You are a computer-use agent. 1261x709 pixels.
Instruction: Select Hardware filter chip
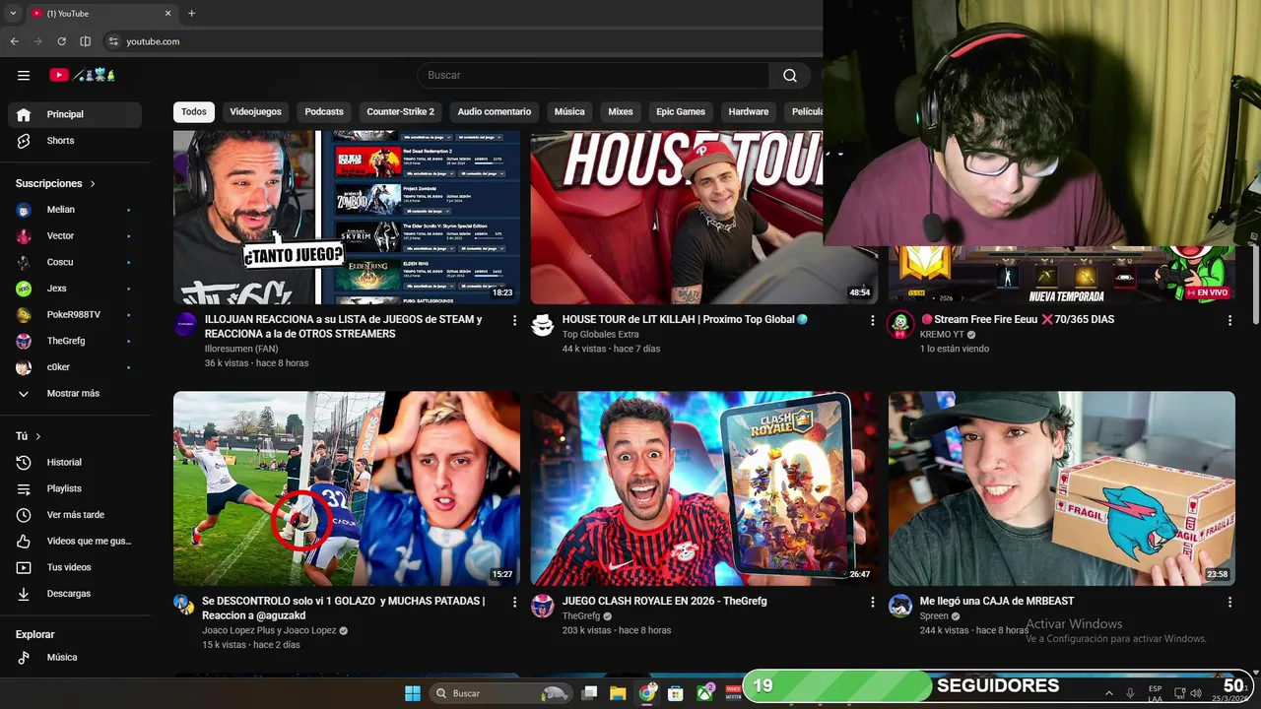(x=749, y=111)
